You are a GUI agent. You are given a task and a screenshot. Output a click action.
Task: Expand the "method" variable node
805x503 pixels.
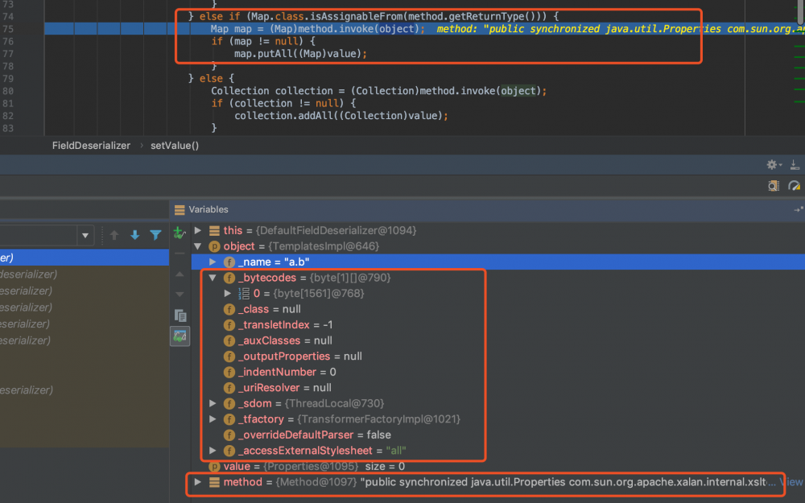[x=197, y=482]
